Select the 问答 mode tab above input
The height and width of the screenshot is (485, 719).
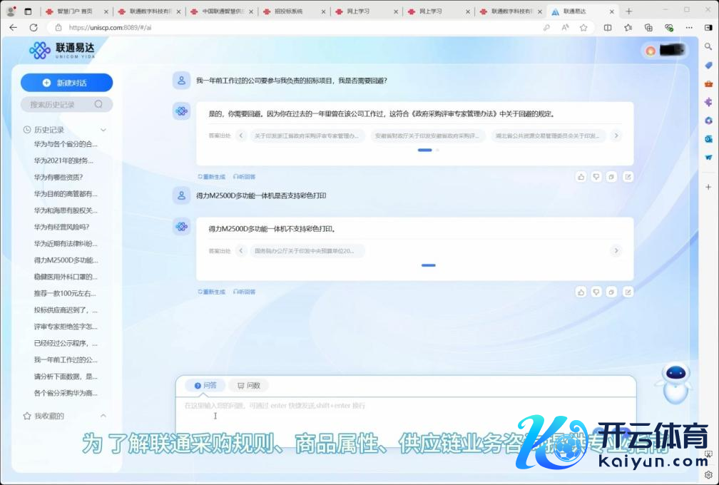tap(205, 386)
